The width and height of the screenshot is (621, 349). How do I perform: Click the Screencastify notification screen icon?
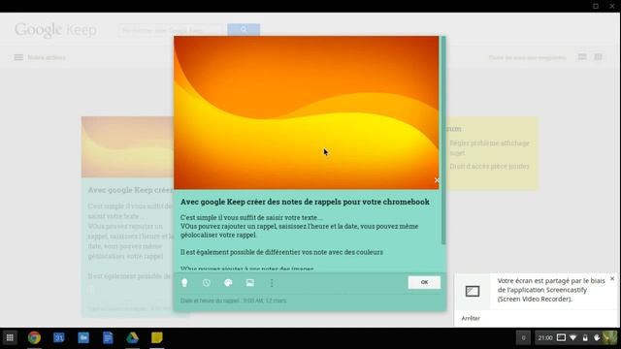pyautogui.click(x=473, y=291)
